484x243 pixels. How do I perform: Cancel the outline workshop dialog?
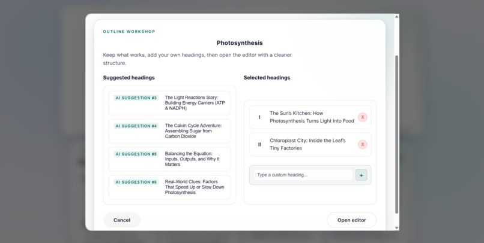[x=122, y=220]
